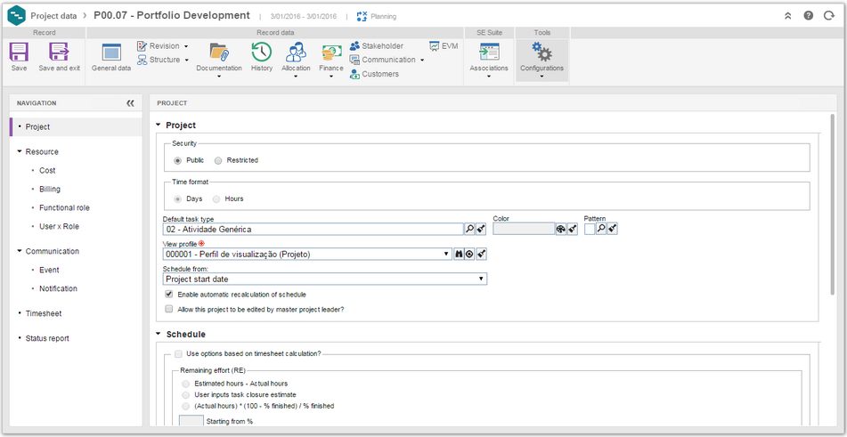
Task: Open Cost in the navigation panel
Action: tap(47, 171)
